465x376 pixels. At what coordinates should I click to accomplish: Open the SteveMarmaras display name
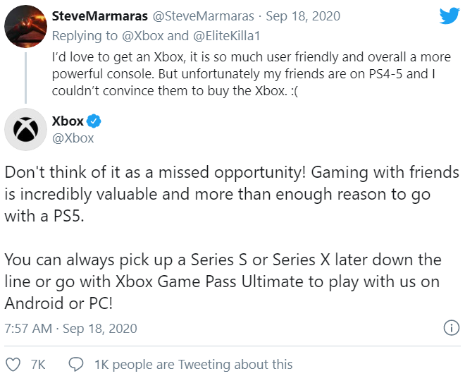pos(102,16)
